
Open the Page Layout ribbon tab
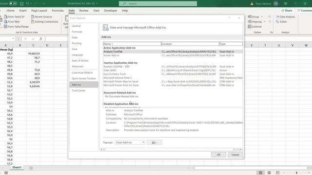(39, 11)
